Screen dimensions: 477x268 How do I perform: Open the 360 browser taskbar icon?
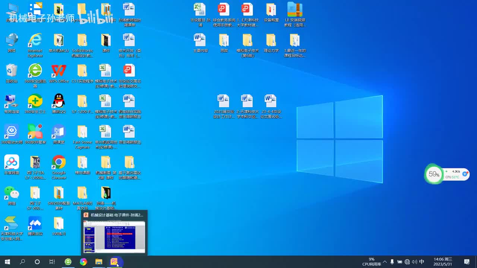[68, 262]
